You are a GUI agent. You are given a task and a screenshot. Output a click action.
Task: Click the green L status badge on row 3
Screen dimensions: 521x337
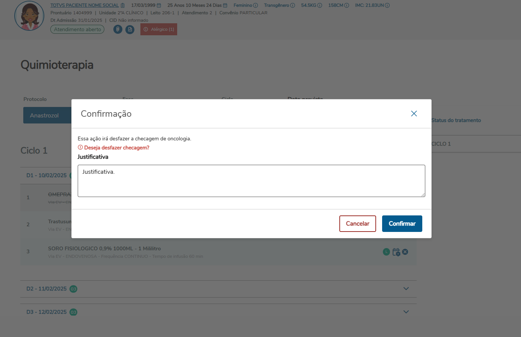386,252
